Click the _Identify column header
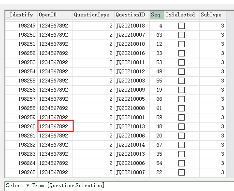Viewport: 234px width, 191px height. click(21, 15)
